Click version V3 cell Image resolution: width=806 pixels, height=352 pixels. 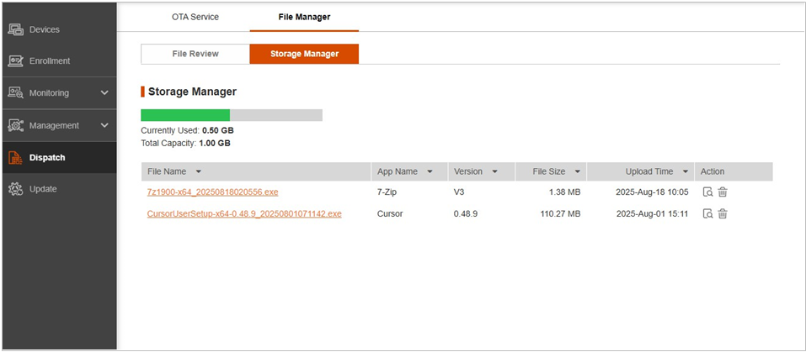[x=459, y=192]
